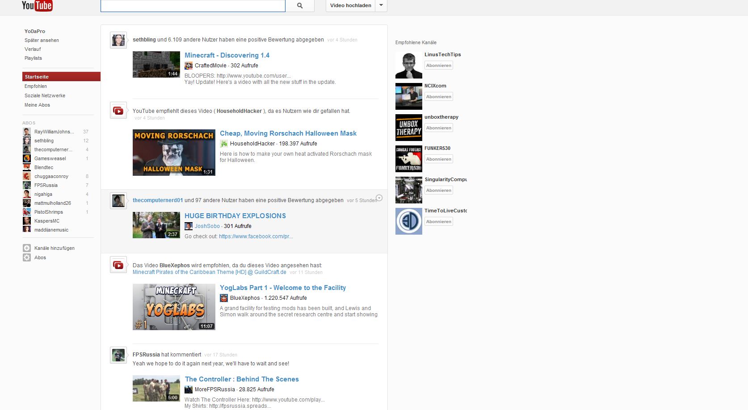Subscribe to unboxtherapy with Abonnieren
Image resolution: width=748 pixels, height=410 pixels.
[x=439, y=128]
